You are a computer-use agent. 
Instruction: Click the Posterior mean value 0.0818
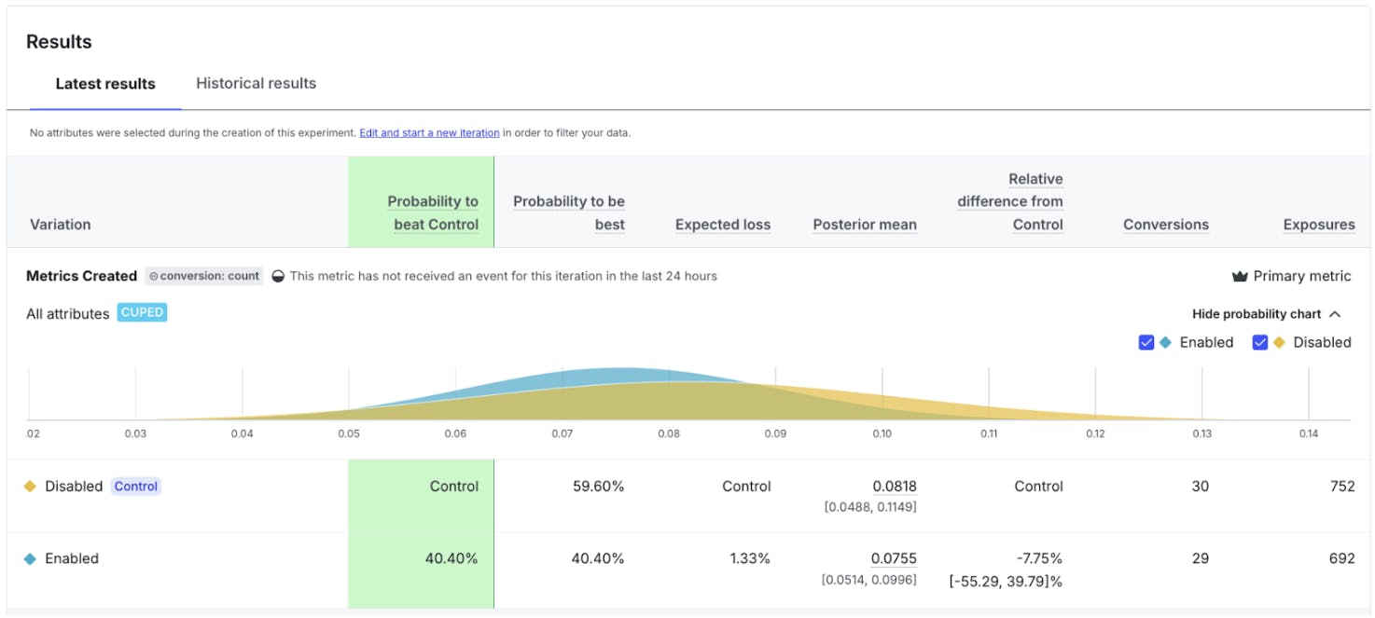click(894, 487)
